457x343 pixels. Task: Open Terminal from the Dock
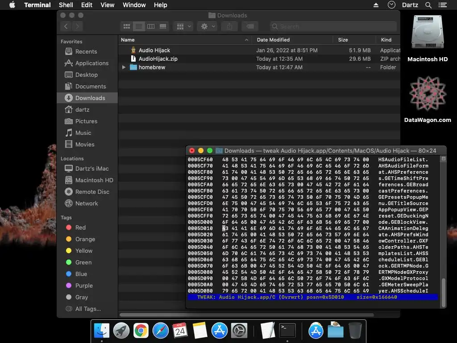coord(287,330)
